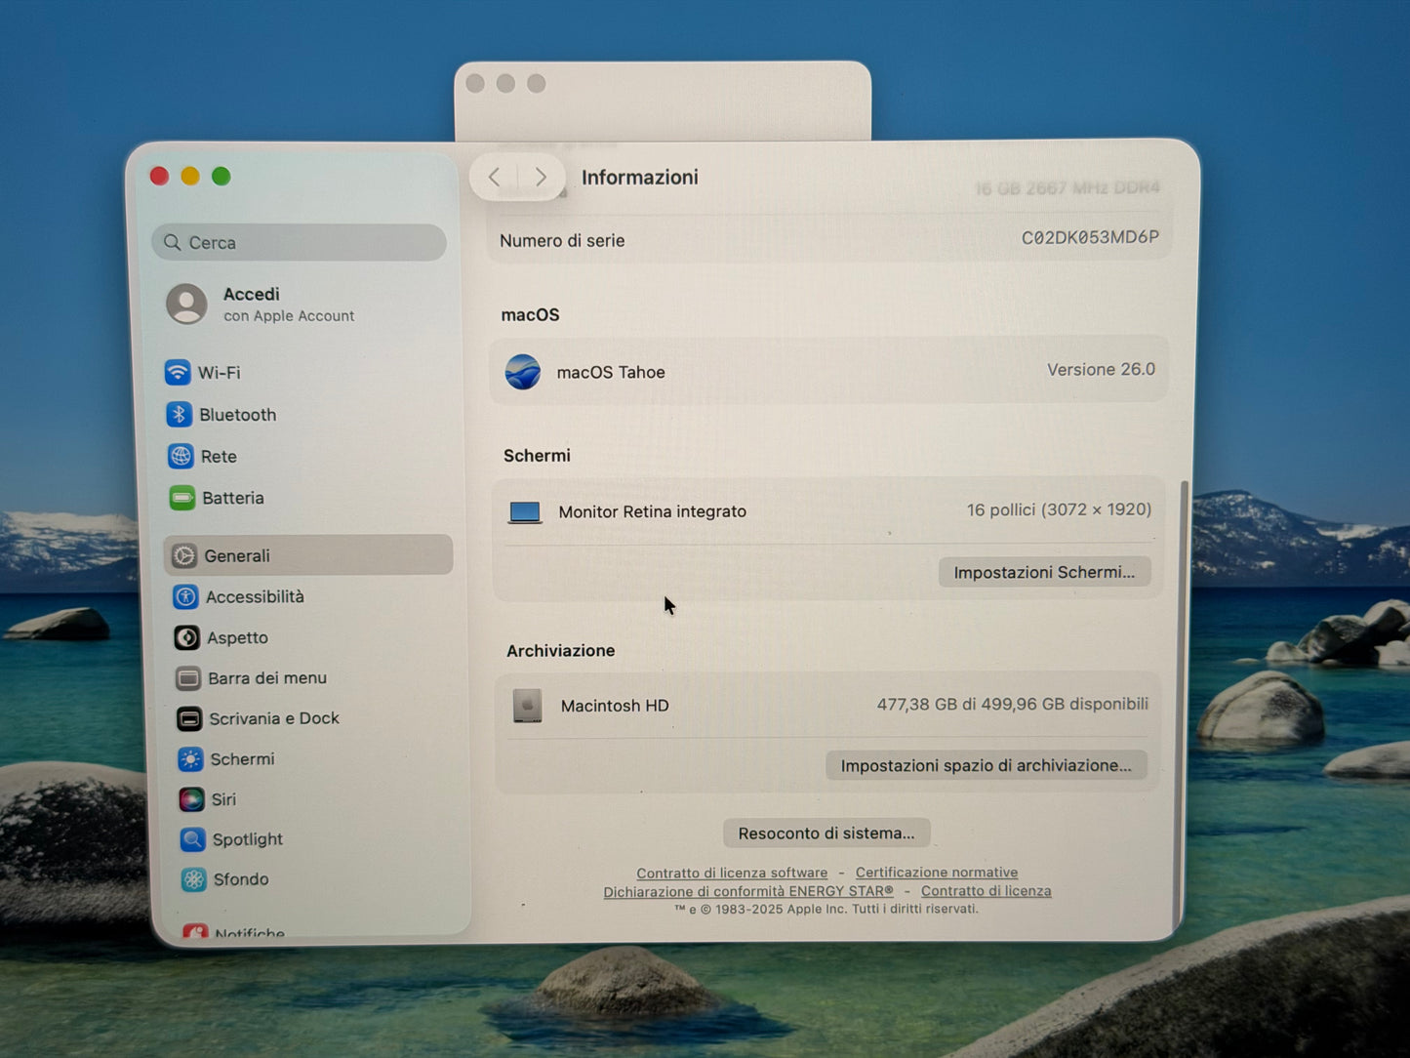Click the macOS section heading
Screen dimensions: 1410x1058
pos(530,314)
